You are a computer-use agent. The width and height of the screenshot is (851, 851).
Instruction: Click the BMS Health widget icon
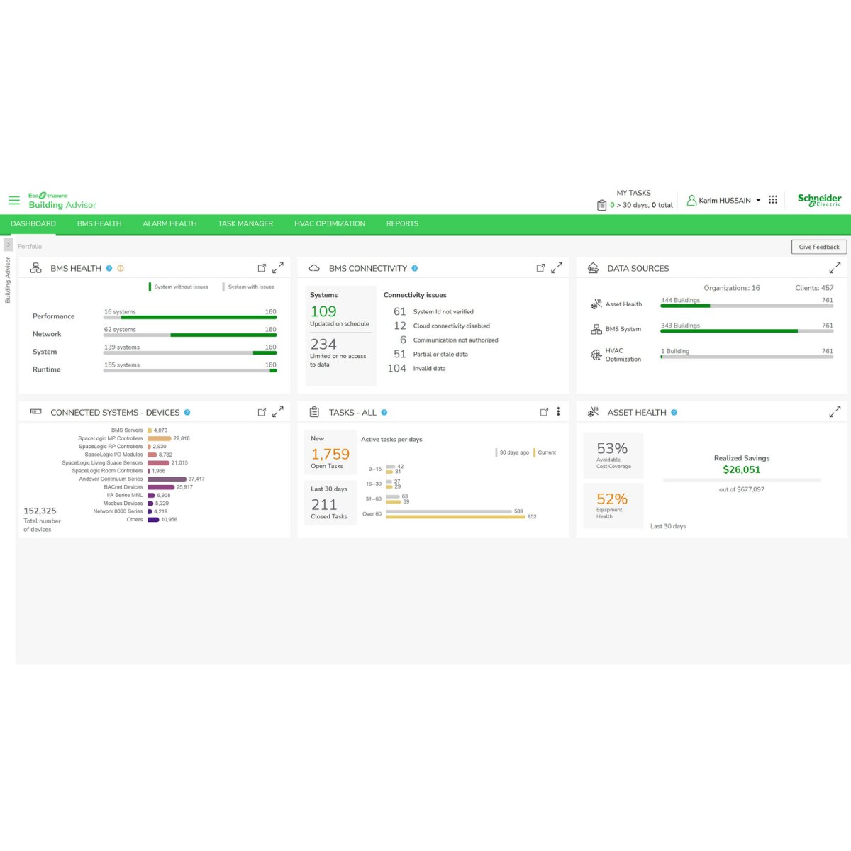(36, 268)
